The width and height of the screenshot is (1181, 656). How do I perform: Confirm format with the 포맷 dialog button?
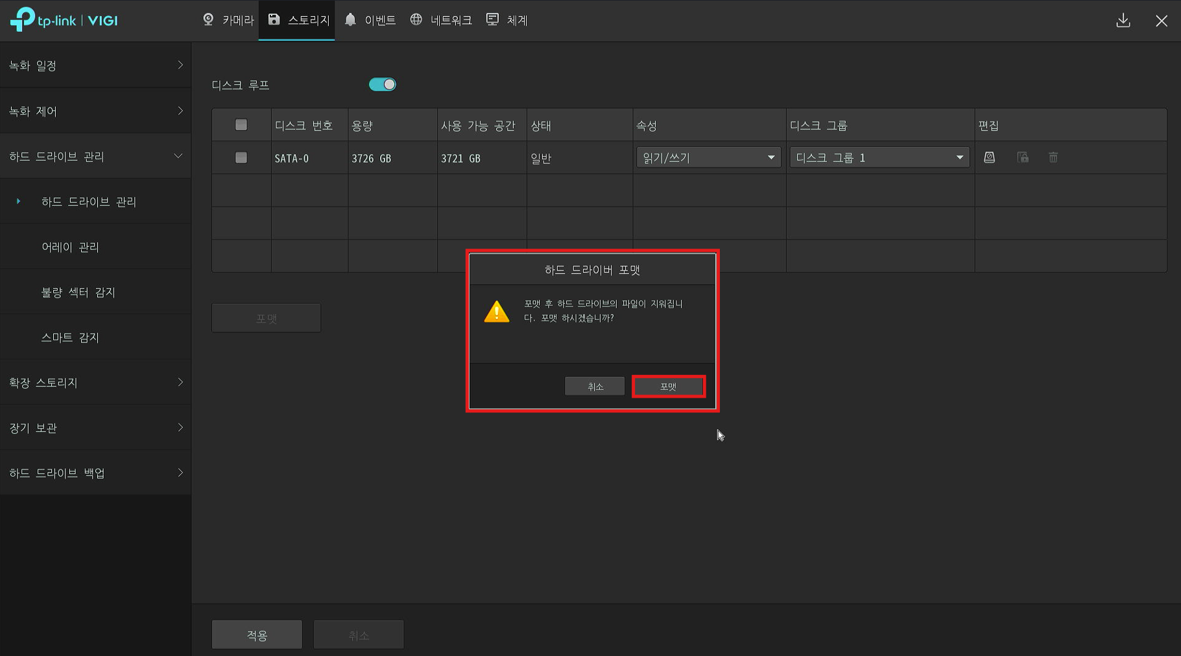(x=668, y=387)
